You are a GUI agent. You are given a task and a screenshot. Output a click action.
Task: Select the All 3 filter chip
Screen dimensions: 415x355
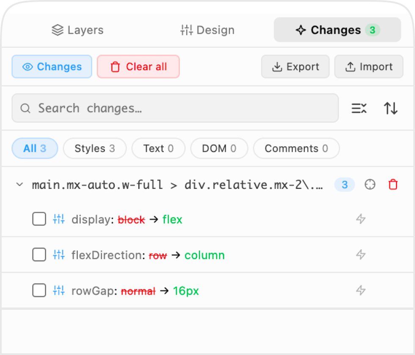[x=35, y=148]
